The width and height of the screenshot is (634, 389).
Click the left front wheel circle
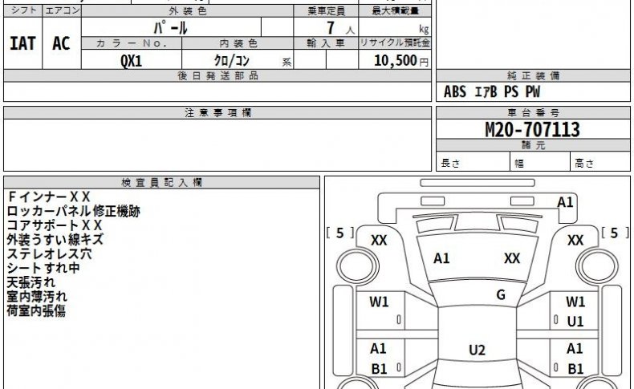coord(356,266)
